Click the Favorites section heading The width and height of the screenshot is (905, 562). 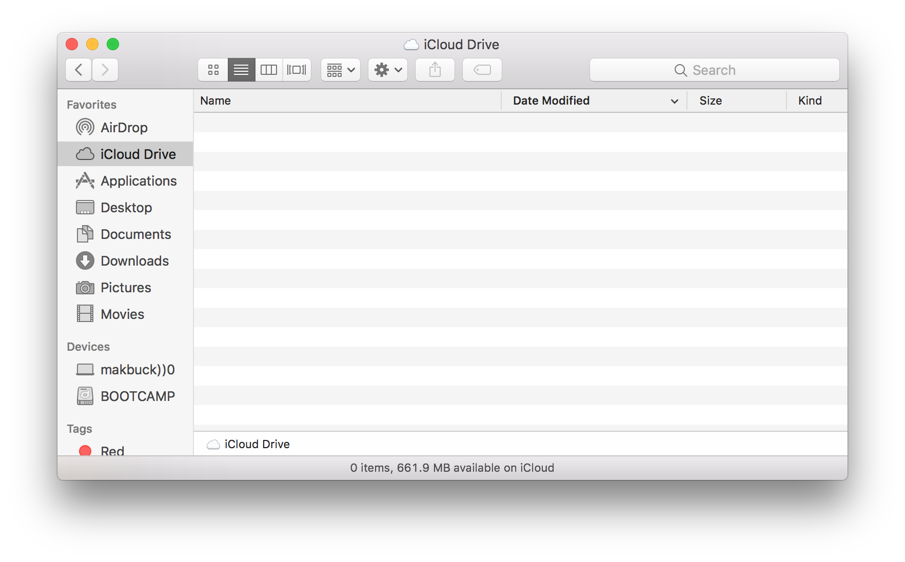92,105
